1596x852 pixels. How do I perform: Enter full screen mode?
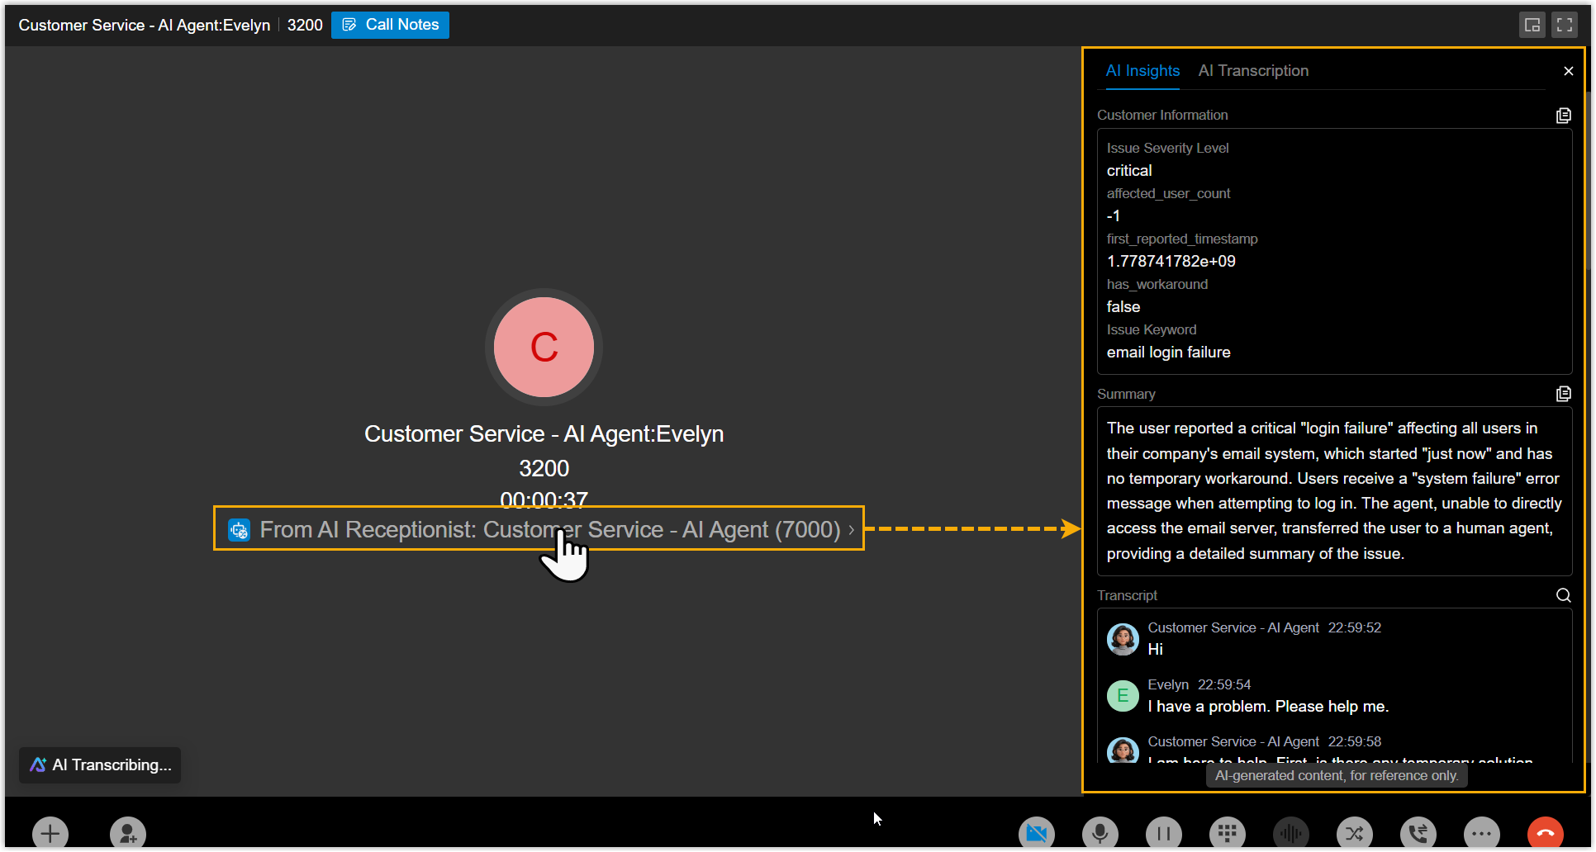coord(1565,25)
